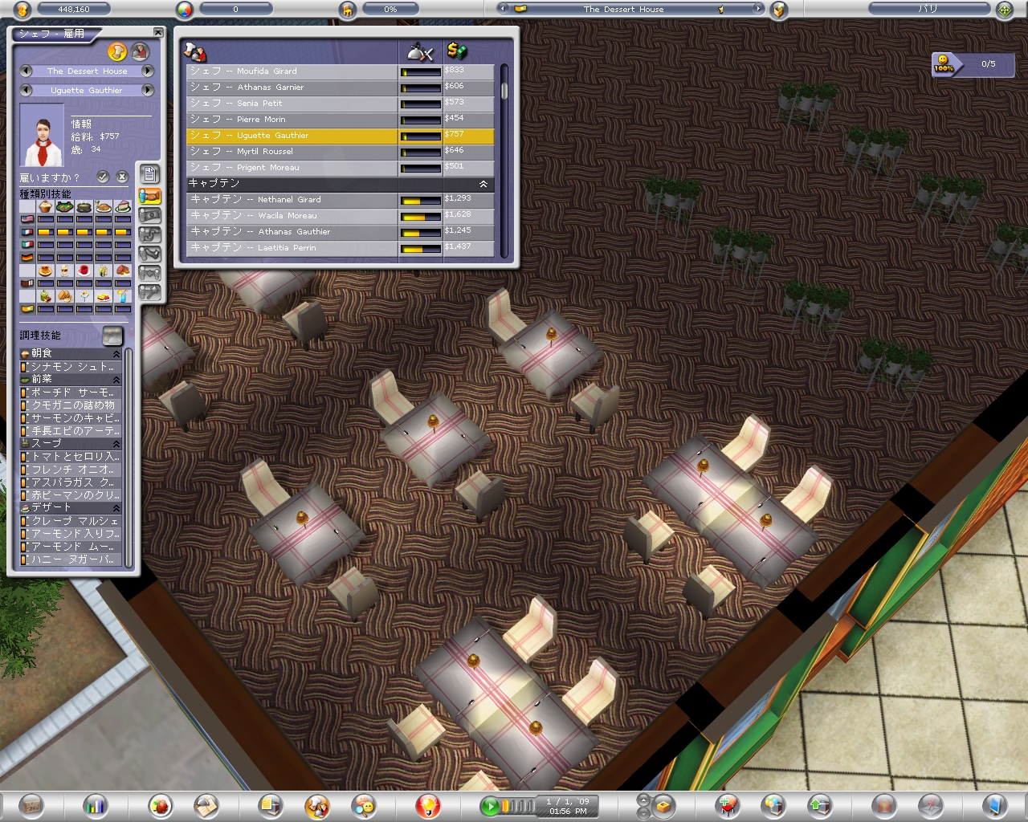Image resolution: width=1028 pixels, height=822 pixels.
Task: Select captain Wacila Moreau
Action: click(341, 216)
